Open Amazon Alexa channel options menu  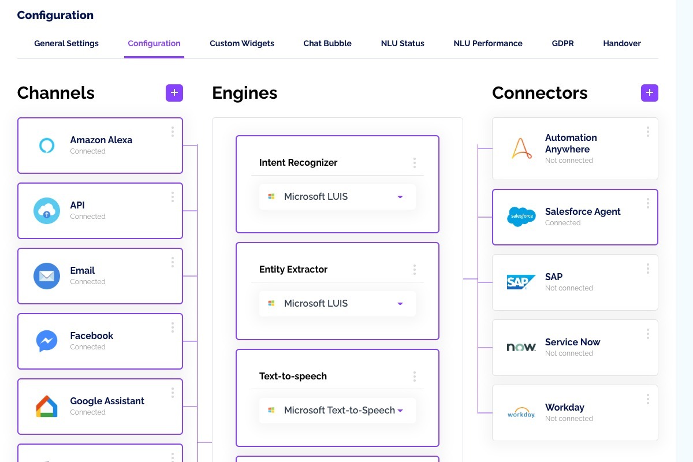click(172, 132)
